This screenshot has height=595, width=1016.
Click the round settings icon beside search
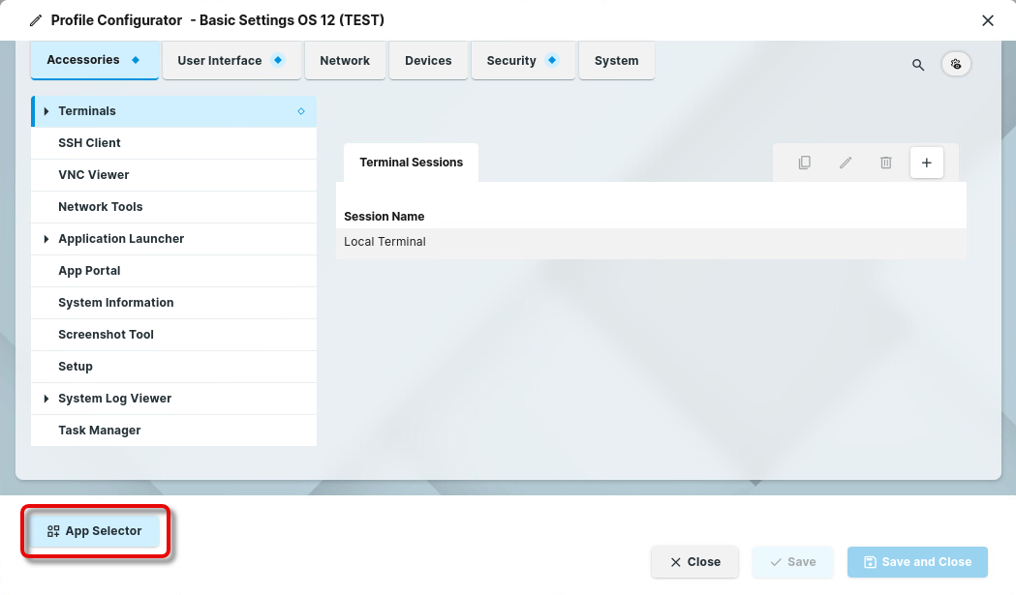(956, 65)
